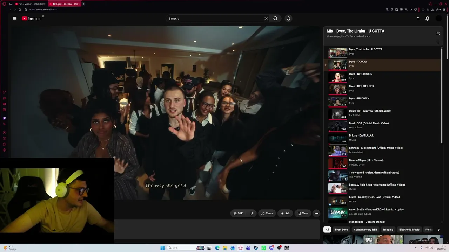Open YouTube notifications bell
This screenshot has height=252, width=449.
(427, 19)
